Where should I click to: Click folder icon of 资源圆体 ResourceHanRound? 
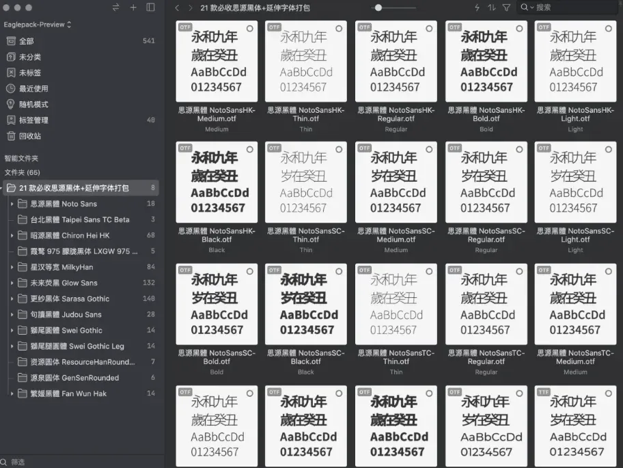(23, 362)
